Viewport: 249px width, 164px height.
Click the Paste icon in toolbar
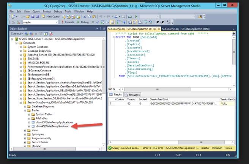[94, 17]
